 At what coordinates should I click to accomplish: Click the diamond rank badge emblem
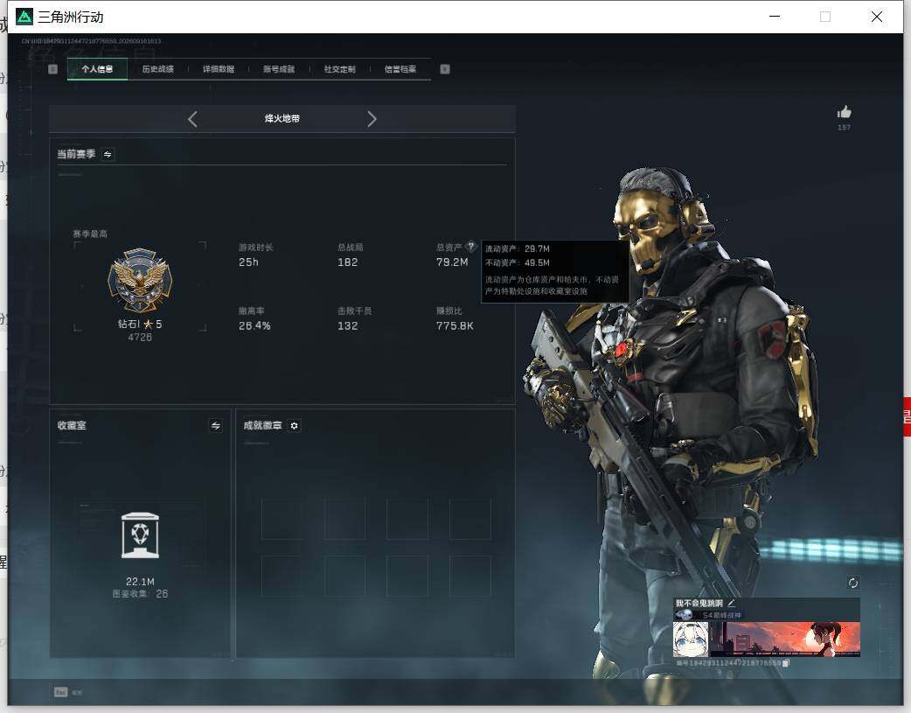(140, 280)
